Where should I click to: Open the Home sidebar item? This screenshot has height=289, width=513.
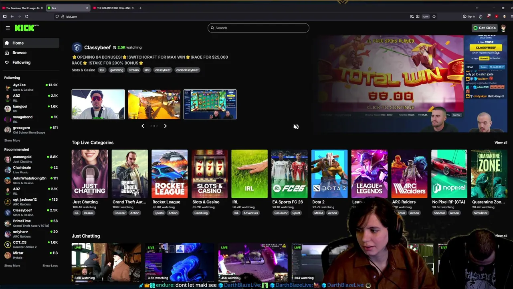[x=31, y=43]
